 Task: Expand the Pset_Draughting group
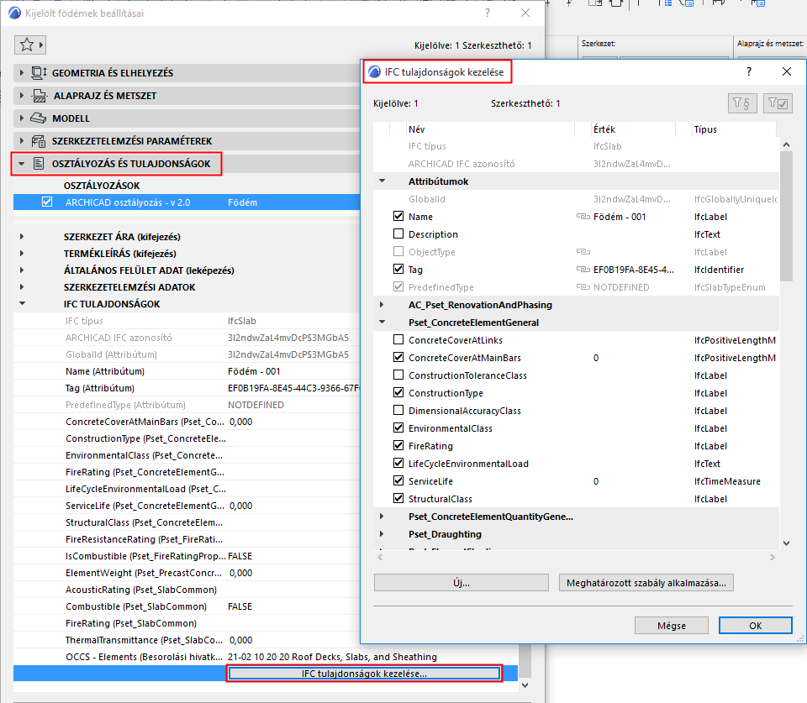point(382,534)
